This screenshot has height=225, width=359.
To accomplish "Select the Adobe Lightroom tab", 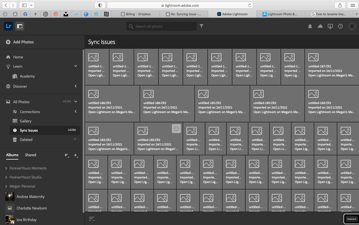I will [232, 14].
